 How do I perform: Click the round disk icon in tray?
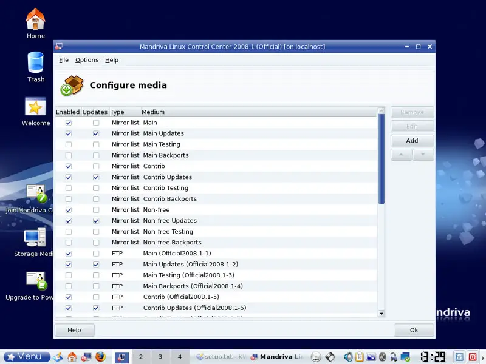(316, 357)
